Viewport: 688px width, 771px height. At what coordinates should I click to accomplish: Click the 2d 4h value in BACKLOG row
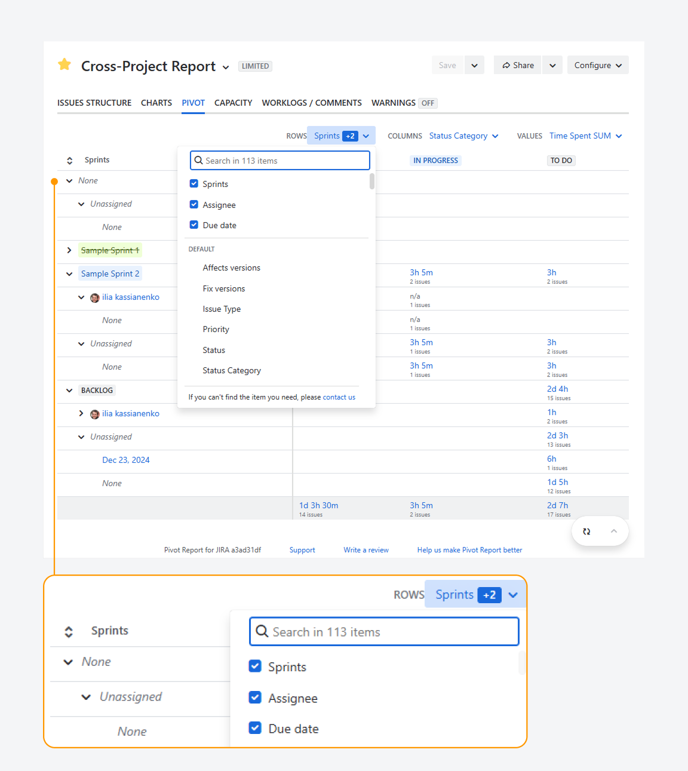click(x=558, y=389)
